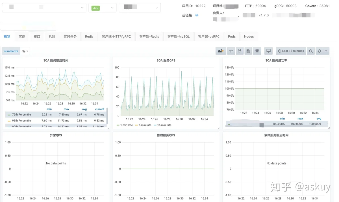This screenshot has width=339, height=202.
Task: Toggle 1 min rate legend series
Action: [126, 125]
